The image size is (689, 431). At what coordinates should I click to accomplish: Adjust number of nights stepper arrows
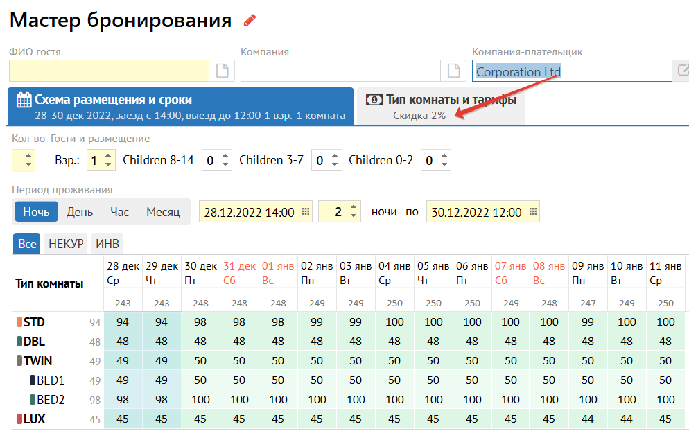(354, 212)
